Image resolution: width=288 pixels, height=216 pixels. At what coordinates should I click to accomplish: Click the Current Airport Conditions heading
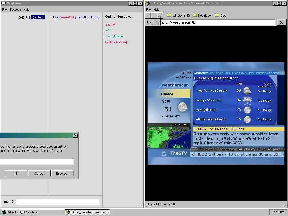(216, 78)
